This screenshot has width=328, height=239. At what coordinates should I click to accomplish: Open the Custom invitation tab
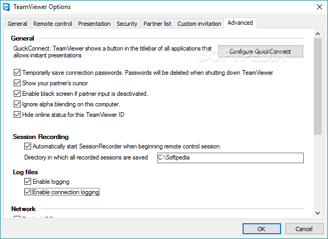[199, 24]
